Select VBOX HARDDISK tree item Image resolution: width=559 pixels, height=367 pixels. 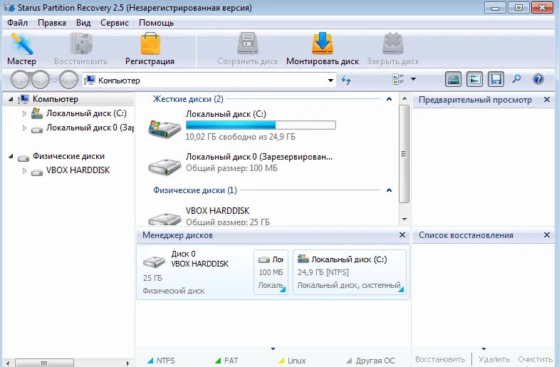[x=78, y=170]
